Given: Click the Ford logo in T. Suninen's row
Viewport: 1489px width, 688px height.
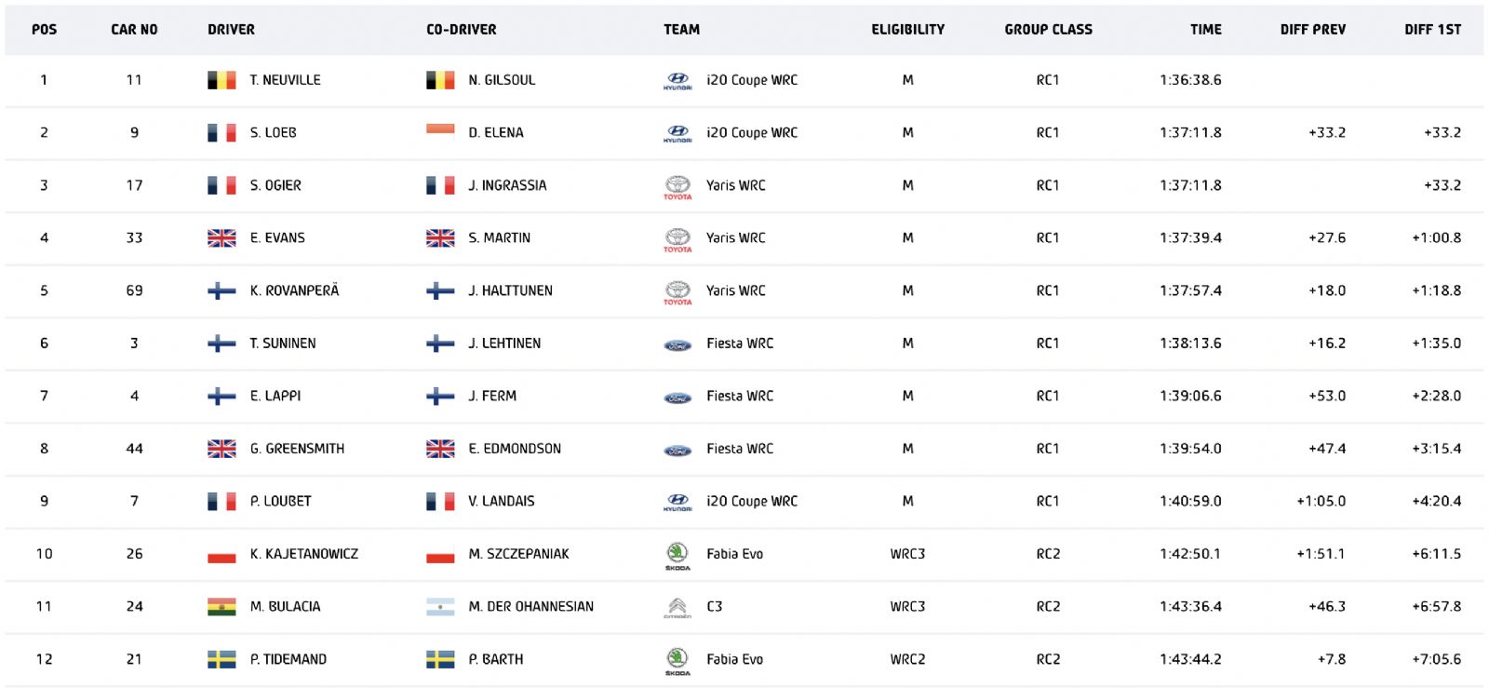Looking at the screenshot, I should 677,345.
